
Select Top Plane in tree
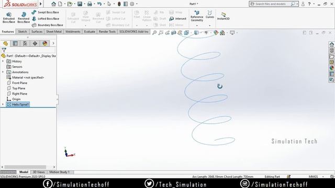(x=16, y=88)
